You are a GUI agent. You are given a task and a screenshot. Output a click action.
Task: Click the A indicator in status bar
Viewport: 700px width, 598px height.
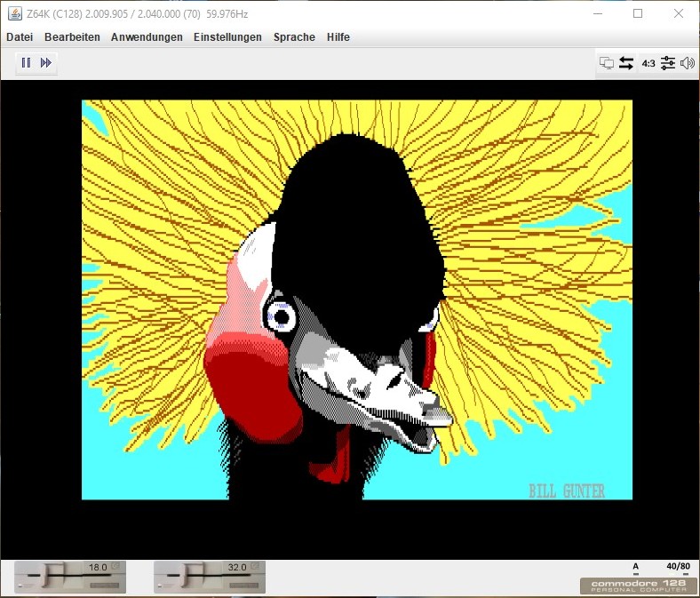(636, 567)
